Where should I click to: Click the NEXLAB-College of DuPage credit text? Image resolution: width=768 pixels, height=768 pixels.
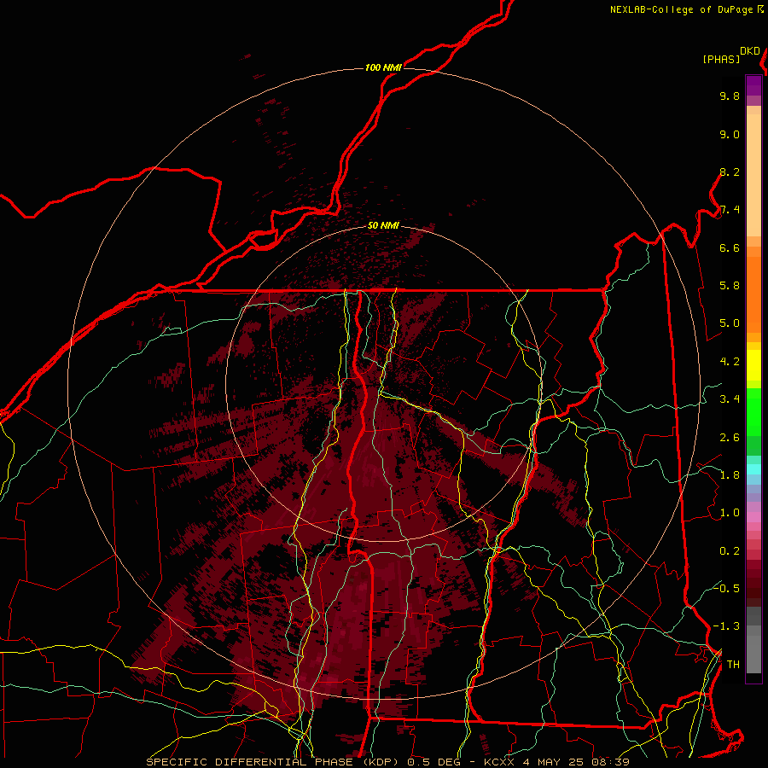click(x=681, y=9)
